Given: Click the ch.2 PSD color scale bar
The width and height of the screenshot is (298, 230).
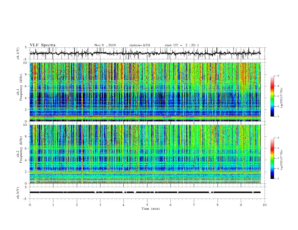Looking at the screenshot, I should click(x=272, y=158).
